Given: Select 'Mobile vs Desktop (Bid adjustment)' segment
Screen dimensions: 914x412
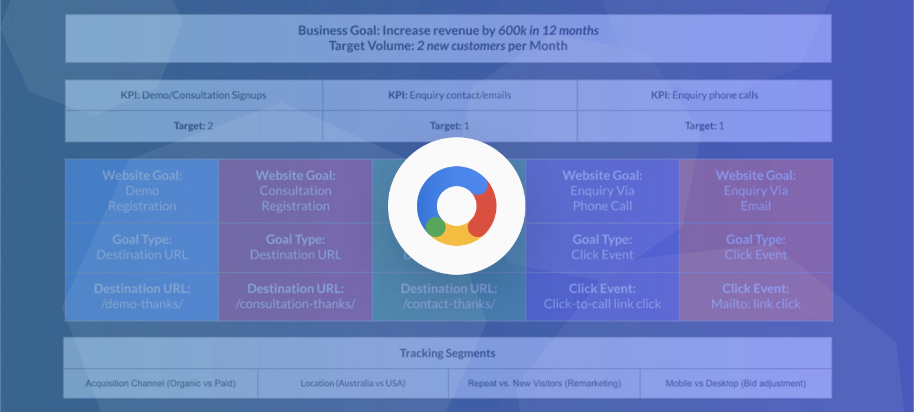Looking at the screenshot, I should click(736, 384).
